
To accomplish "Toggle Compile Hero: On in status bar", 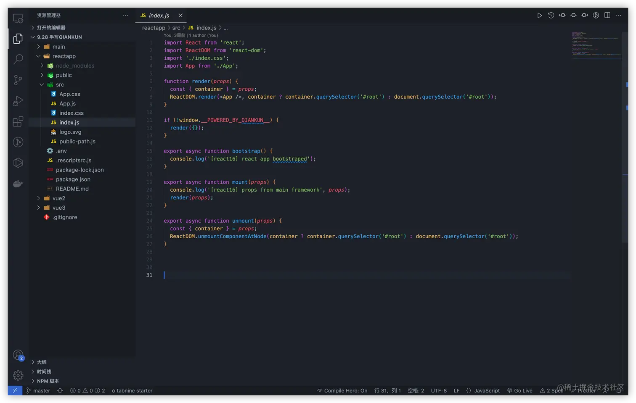I will click(342, 390).
